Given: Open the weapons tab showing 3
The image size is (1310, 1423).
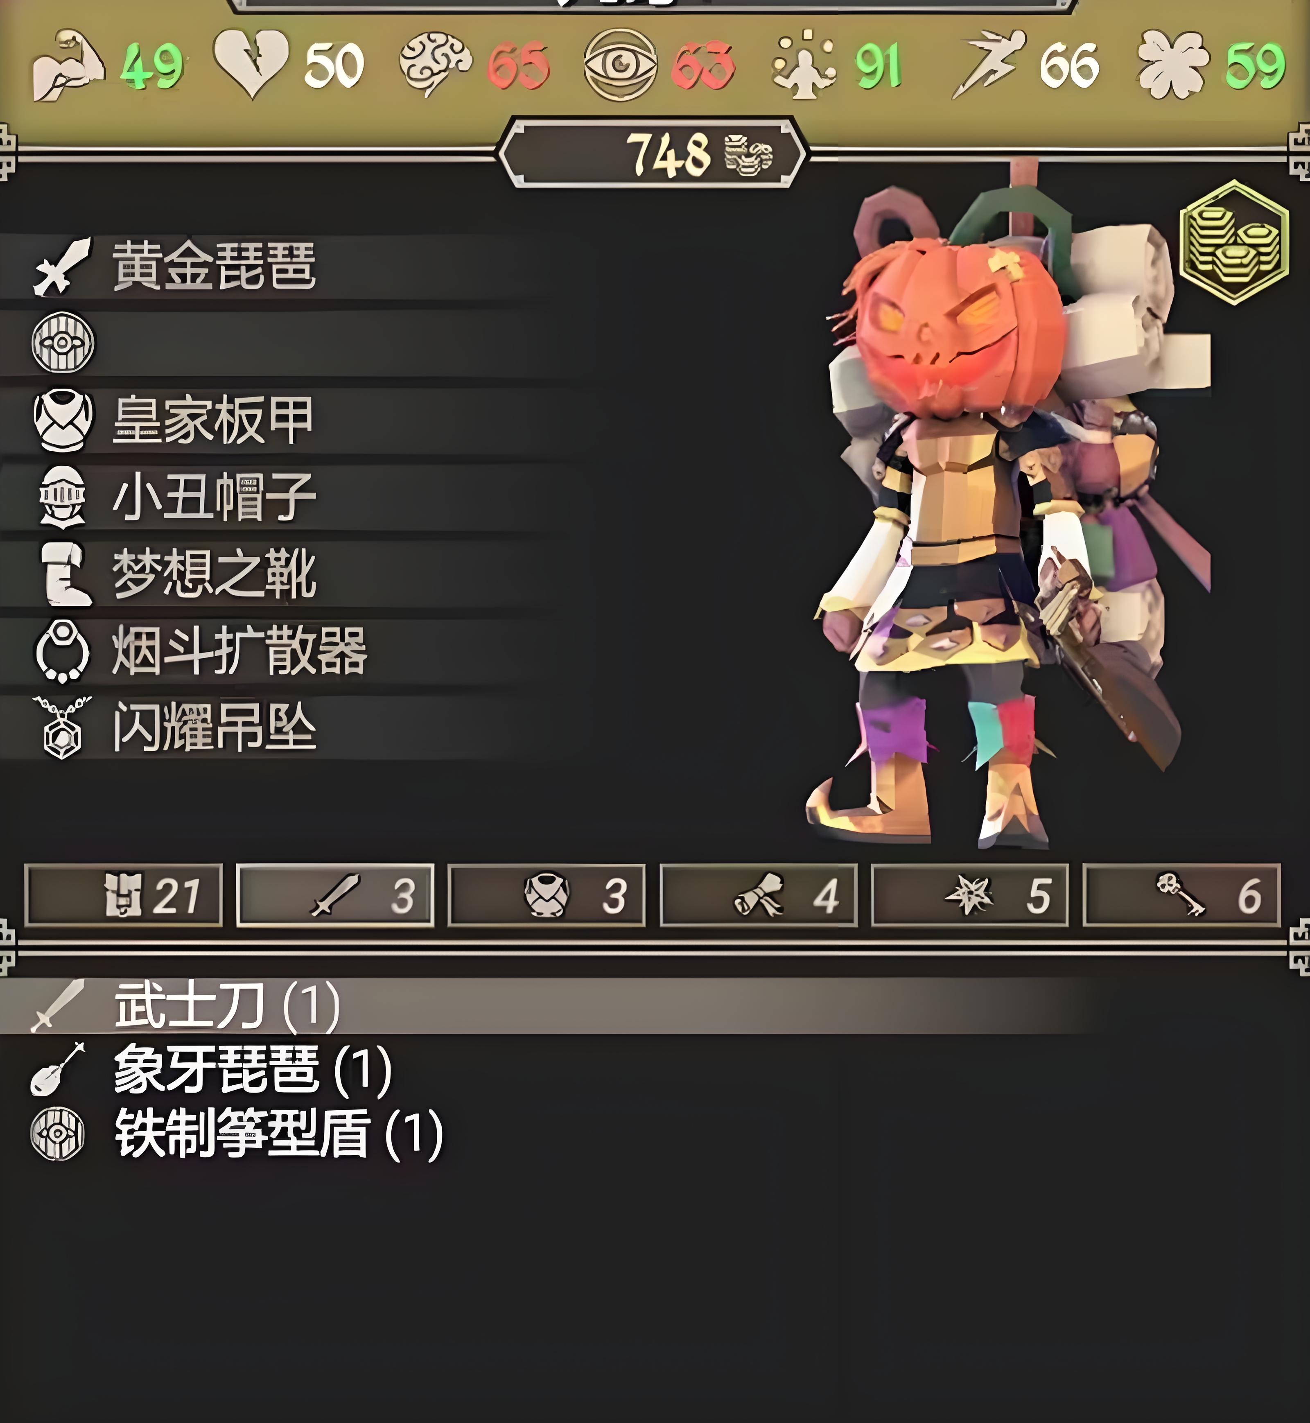Looking at the screenshot, I should pyautogui.click(x=334, y=895).
